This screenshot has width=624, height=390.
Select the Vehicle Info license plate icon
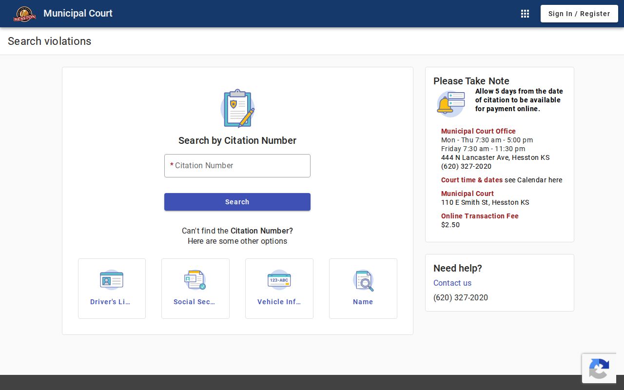click(x=279, y=280)
